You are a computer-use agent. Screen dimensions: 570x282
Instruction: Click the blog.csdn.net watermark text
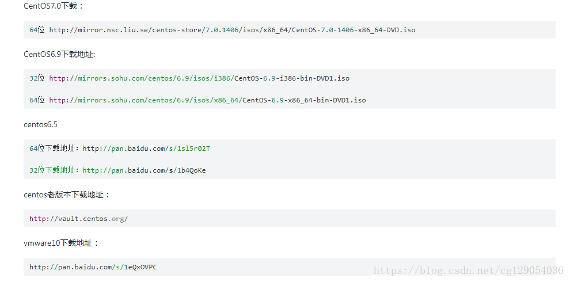[x=469, y=270]
